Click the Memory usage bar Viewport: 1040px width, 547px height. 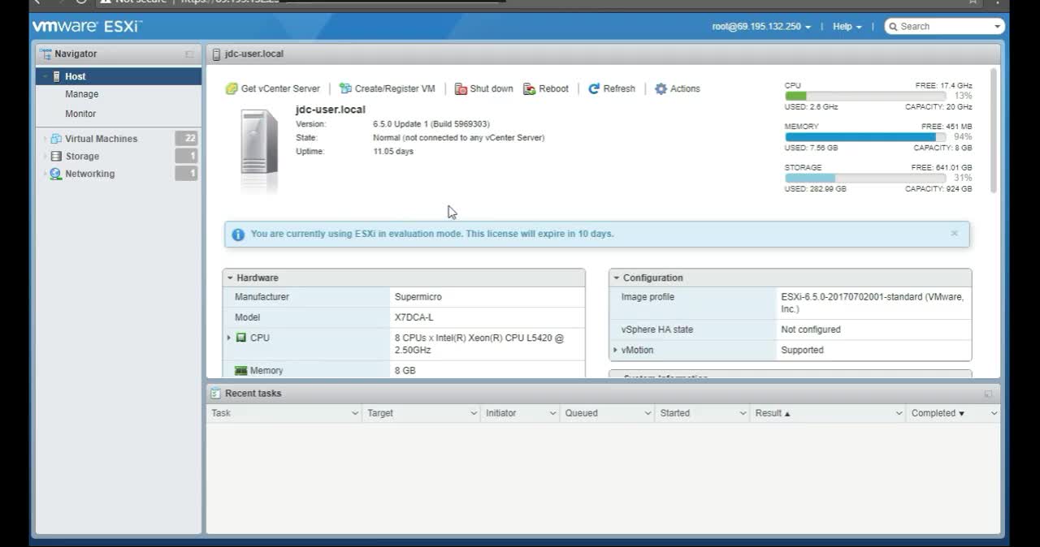pos(865,137)
